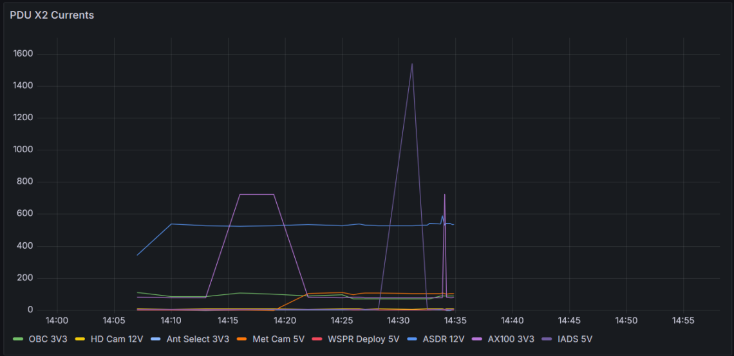Toggle the ASDR 12V legend series

pos(444,339)
